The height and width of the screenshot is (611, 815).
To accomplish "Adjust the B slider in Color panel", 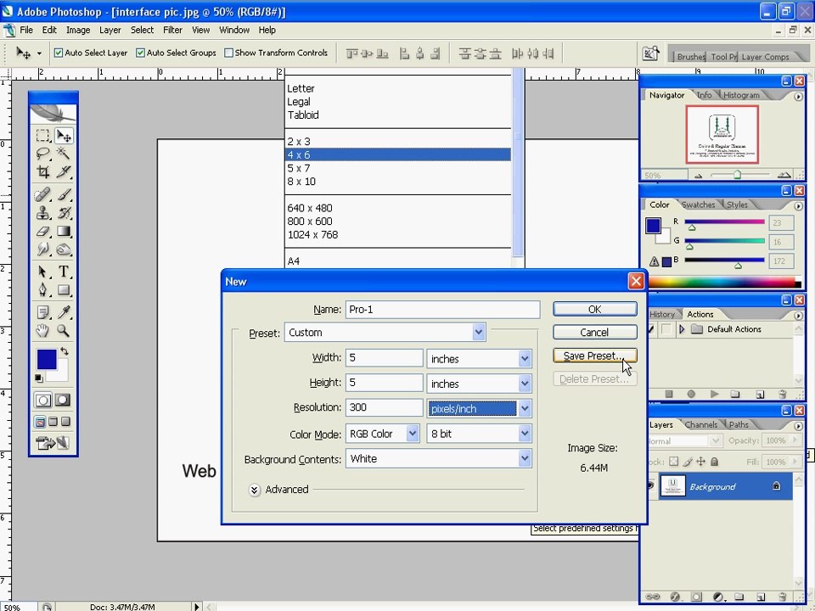I will (738, 266).
